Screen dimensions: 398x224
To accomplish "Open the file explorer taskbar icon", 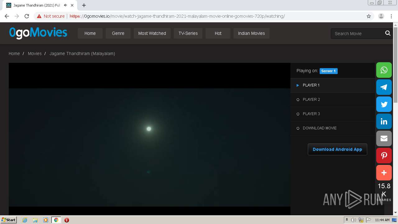I will click(35, 220).
